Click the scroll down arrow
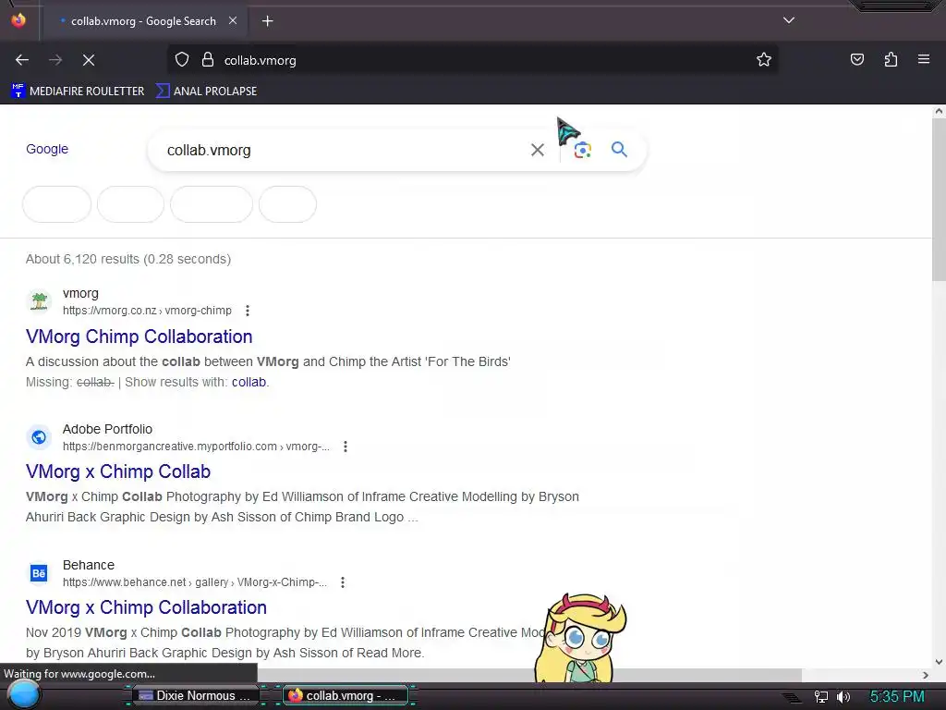Screen dimensions: 946x710 point(939,662)
